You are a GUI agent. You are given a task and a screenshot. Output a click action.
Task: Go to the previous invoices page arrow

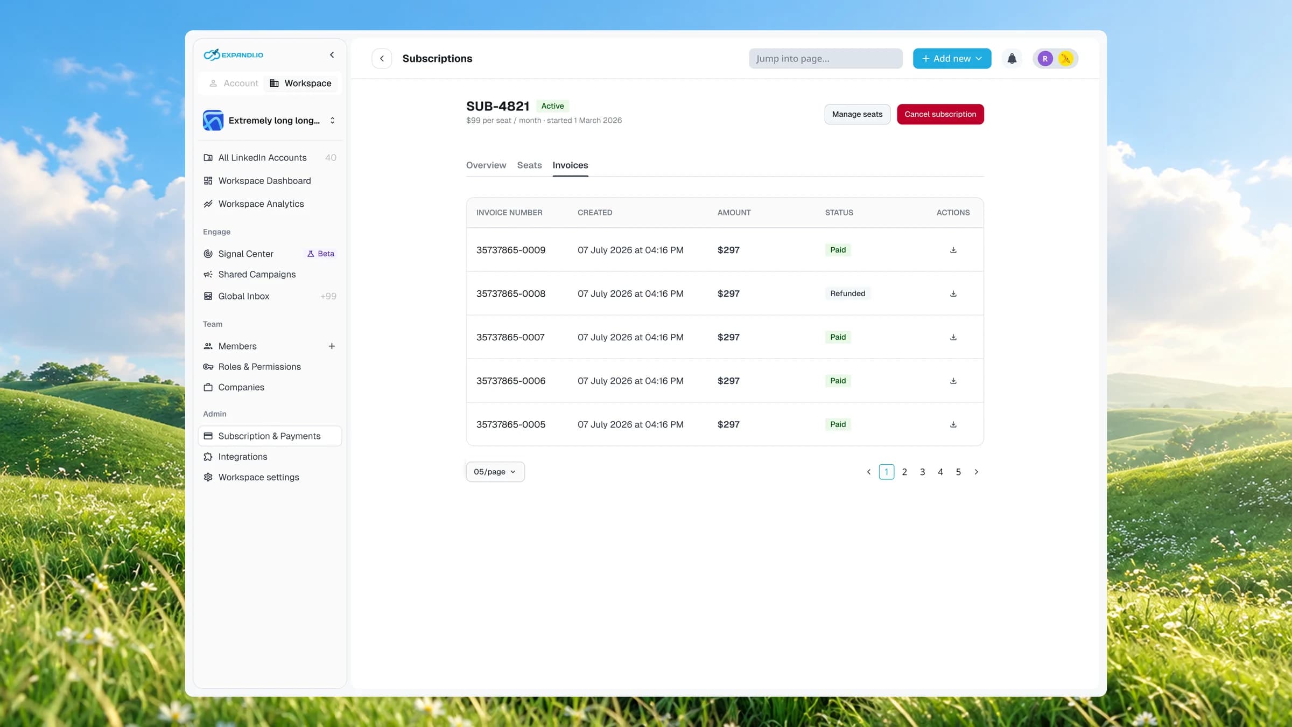868,472
